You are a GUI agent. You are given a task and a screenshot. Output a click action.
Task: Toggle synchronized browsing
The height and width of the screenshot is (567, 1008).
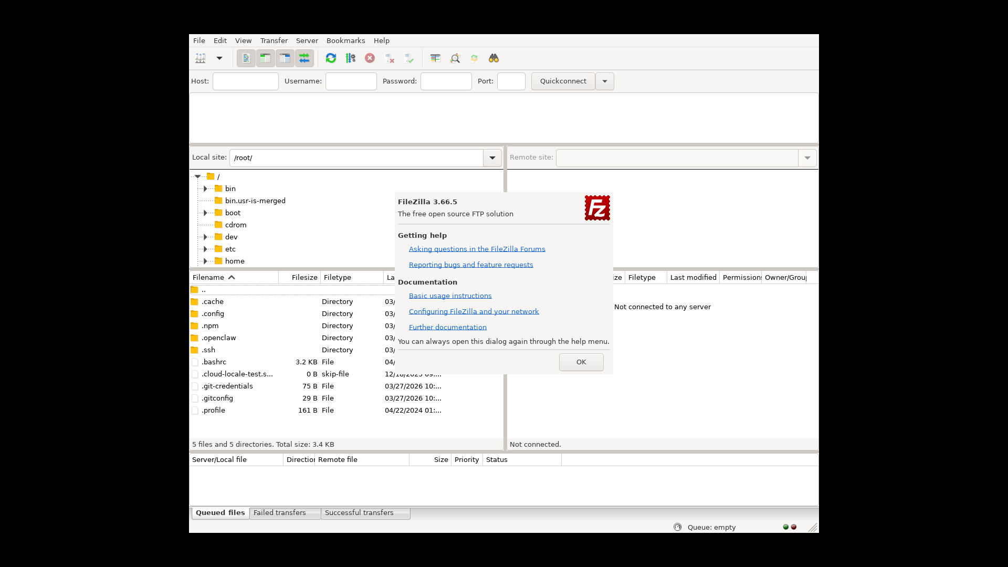point(474,58)
